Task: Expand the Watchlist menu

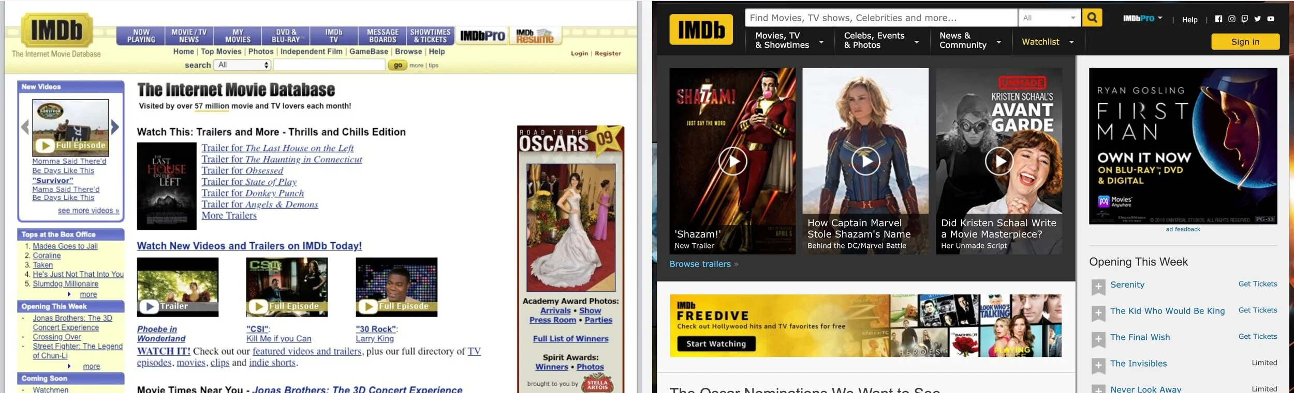Action: [x=1048, y=42]
